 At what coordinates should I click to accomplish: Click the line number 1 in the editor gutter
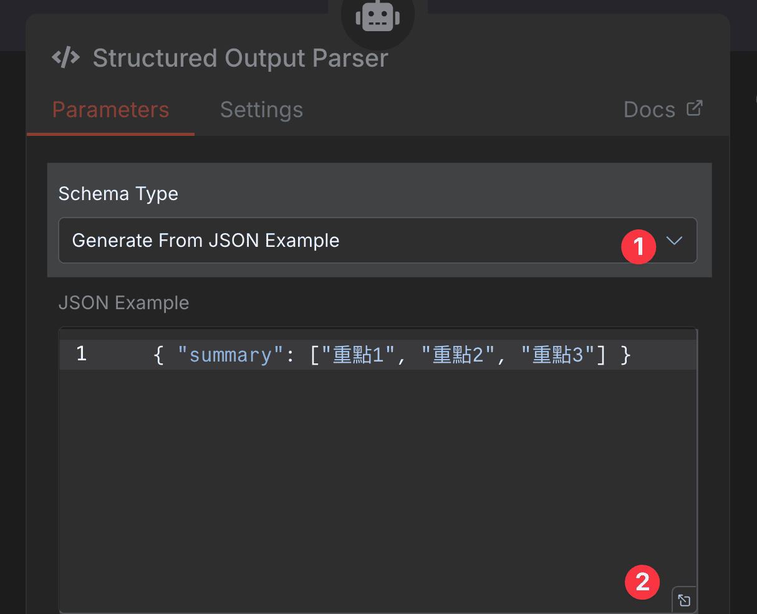pyautogui.click(x=81, y=353)
